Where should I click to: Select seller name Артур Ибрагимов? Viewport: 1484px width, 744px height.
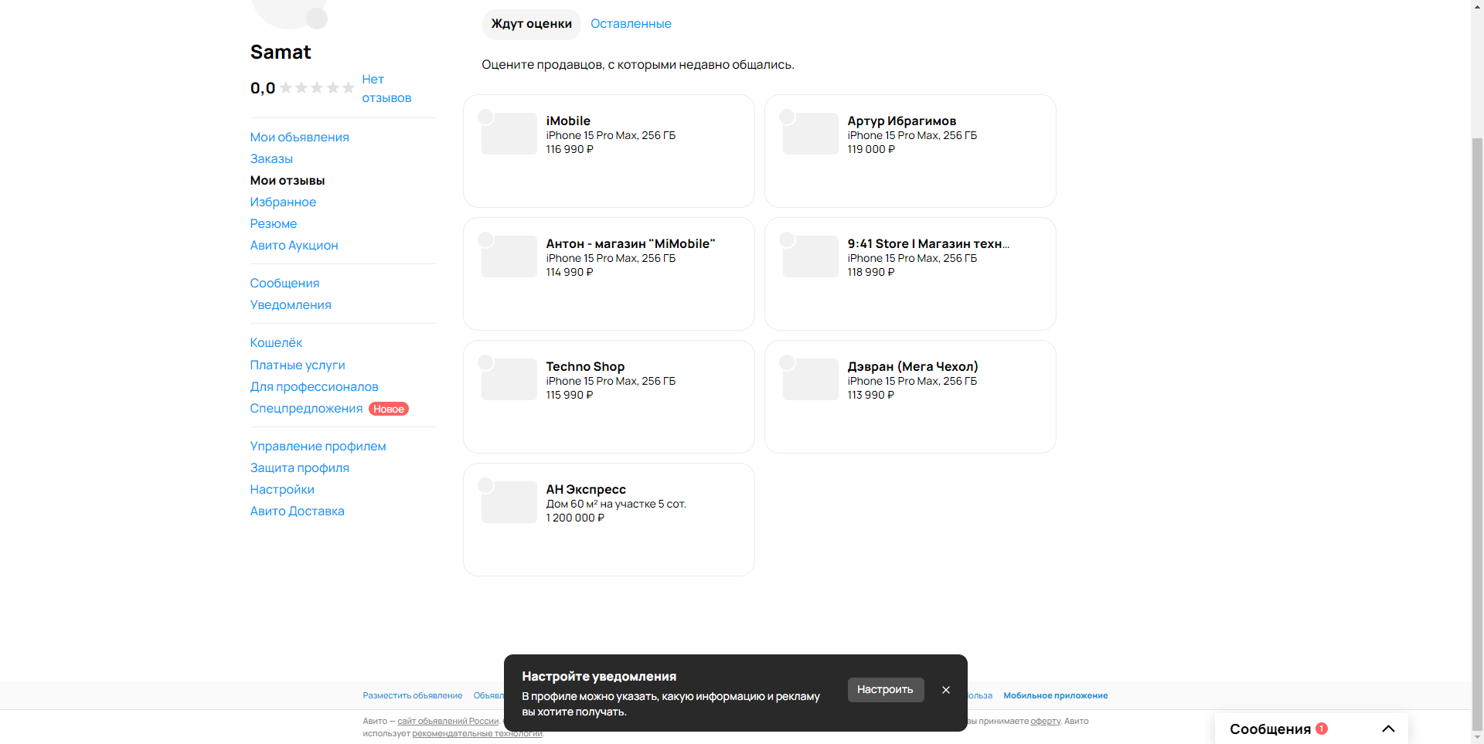(902, 121)
